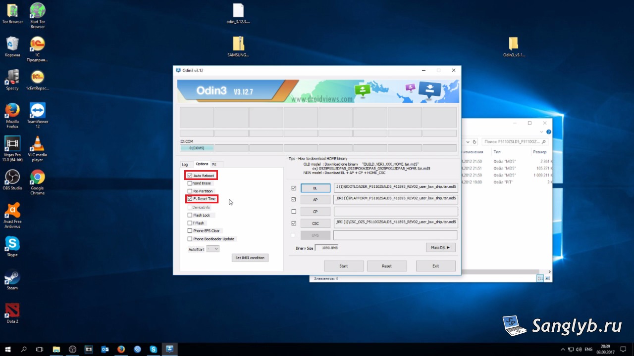634x356 pixels.
Task: Uncheck the BL file checkbox
Action: [294, 188]
